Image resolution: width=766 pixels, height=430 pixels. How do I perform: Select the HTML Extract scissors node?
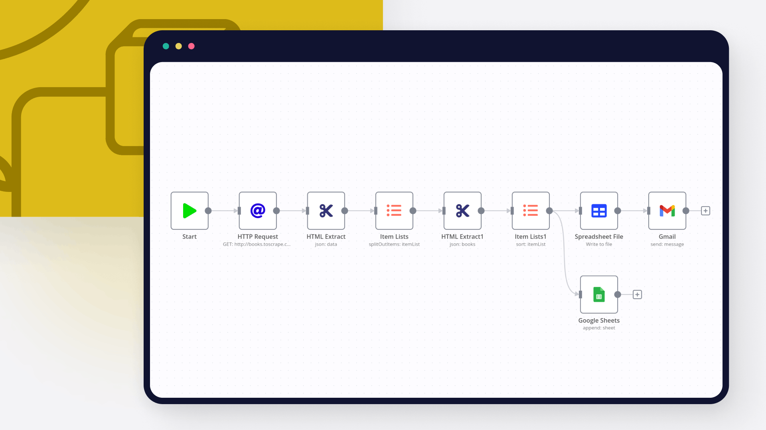pos(326,211)
